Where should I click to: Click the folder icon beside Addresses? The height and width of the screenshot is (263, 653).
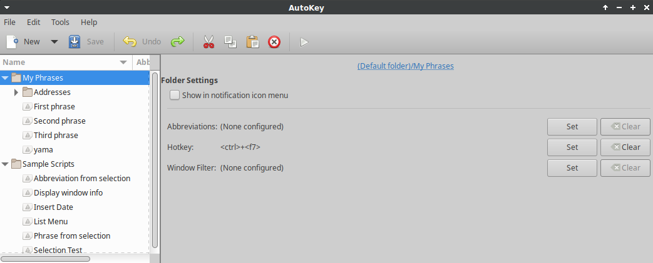pos(28,92)
